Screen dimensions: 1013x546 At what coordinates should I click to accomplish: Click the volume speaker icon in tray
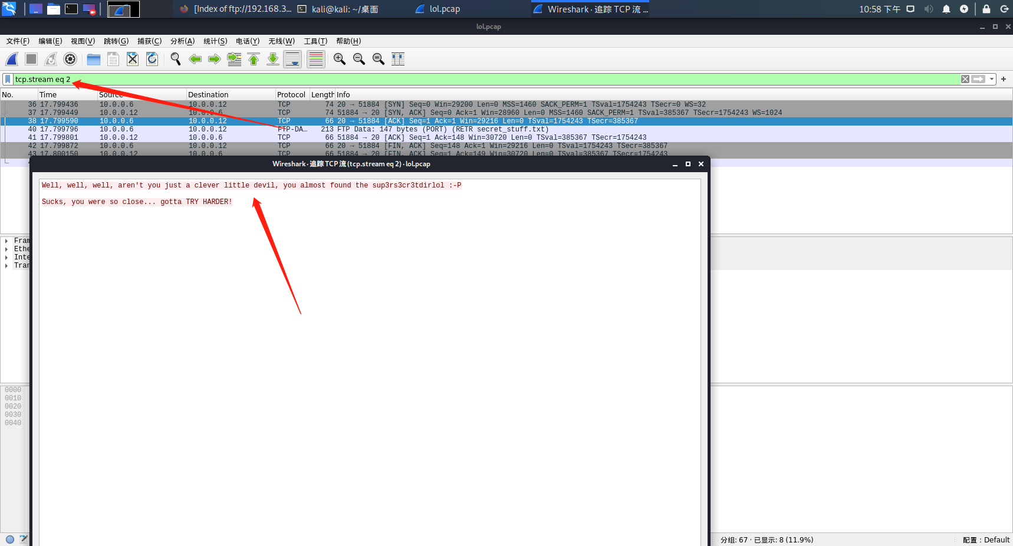click(x=929, y=9)
